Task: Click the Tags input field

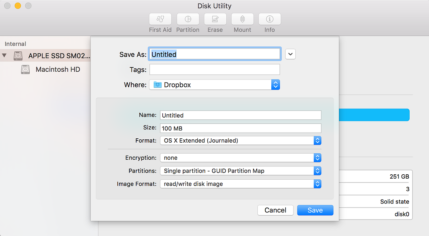Action: point(214,69)
